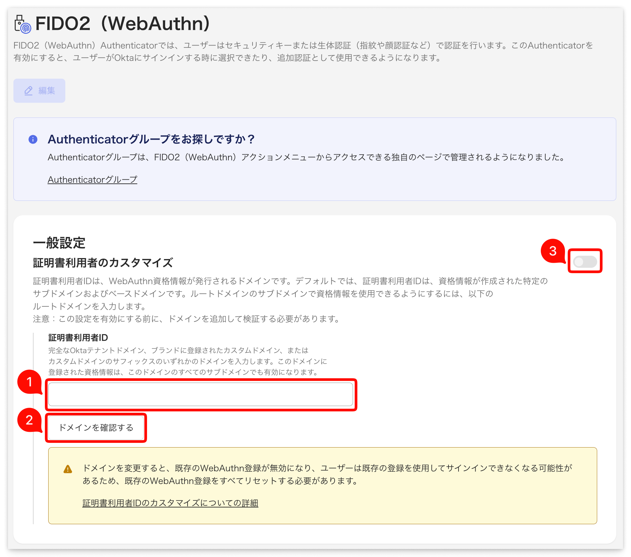Click the Authenticatorグループをお探しですか heading

[x=150, y=139]
